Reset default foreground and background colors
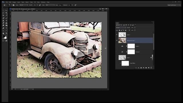 [3, 38]
